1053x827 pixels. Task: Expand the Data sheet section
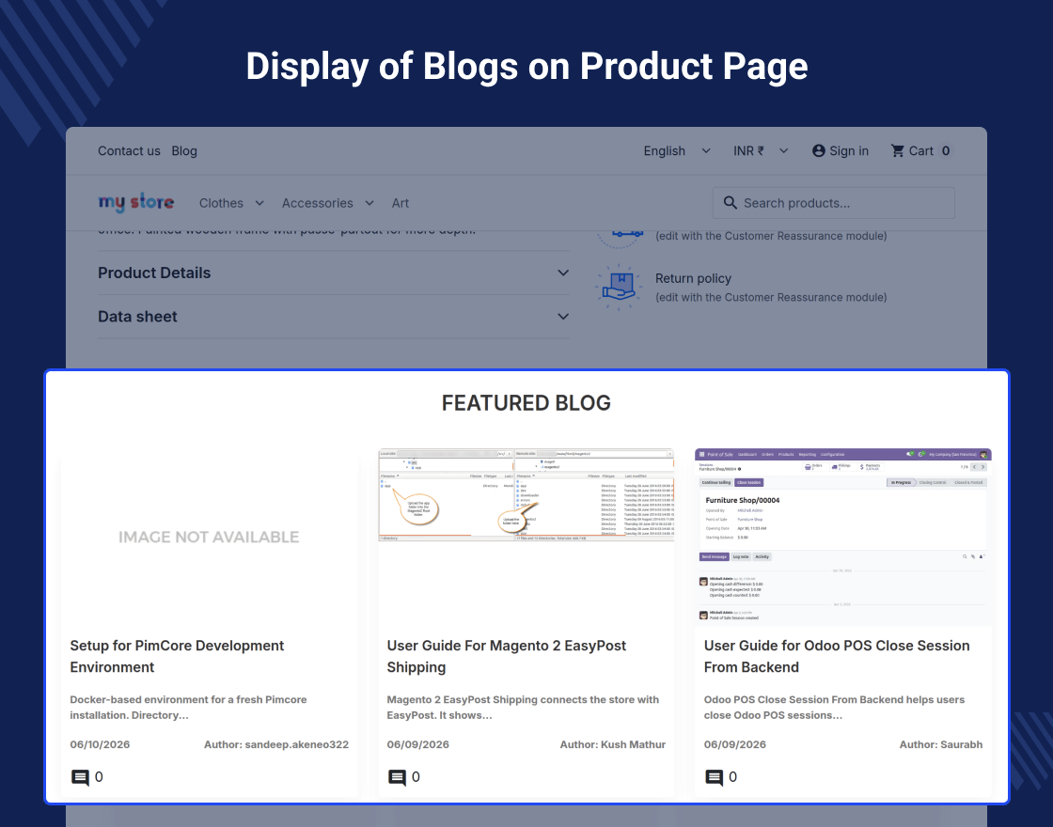click(333, 316)
